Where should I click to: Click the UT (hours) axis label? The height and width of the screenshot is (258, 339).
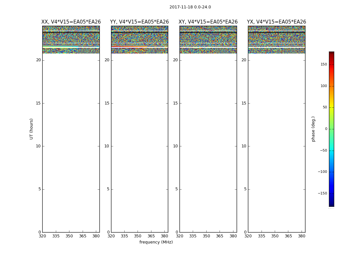31,129
